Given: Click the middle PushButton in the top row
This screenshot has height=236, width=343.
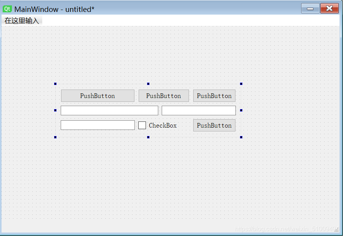Looking at the screenshot, I should tap(164, 96).
